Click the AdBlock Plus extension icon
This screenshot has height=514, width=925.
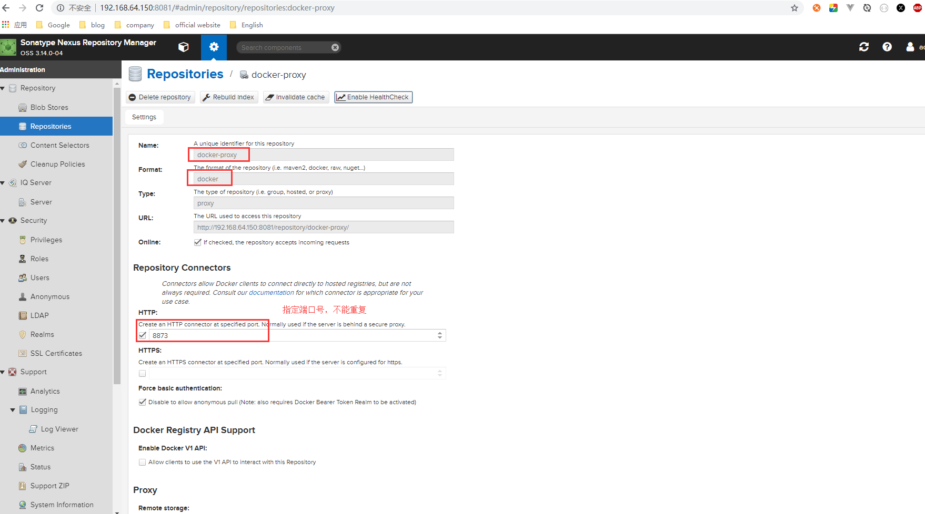(x=918, y=8)
